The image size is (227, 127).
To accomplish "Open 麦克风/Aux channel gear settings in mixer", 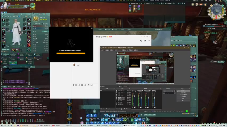I will click(133, 107).
